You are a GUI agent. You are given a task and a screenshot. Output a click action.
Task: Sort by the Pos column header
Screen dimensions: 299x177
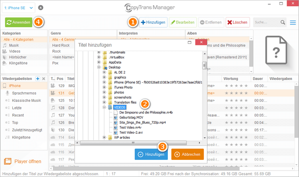coord(60,79)
